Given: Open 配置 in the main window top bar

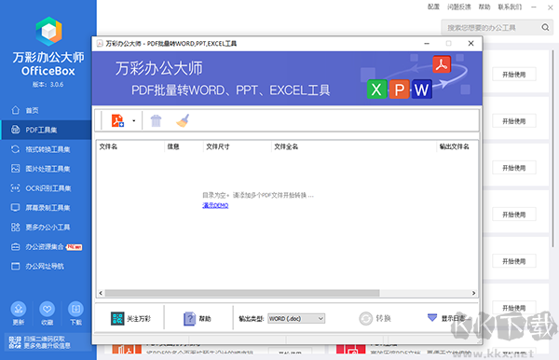Looking at the screenshot, I should (x=433, y=7).
